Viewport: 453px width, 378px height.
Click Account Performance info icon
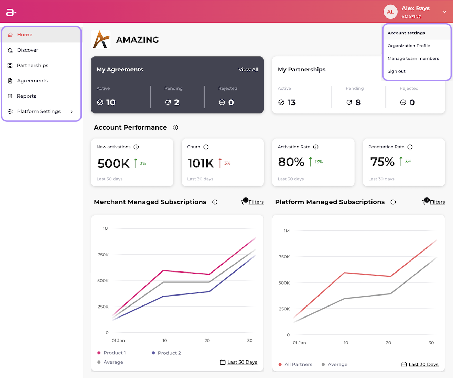click(x=175, y=127)
